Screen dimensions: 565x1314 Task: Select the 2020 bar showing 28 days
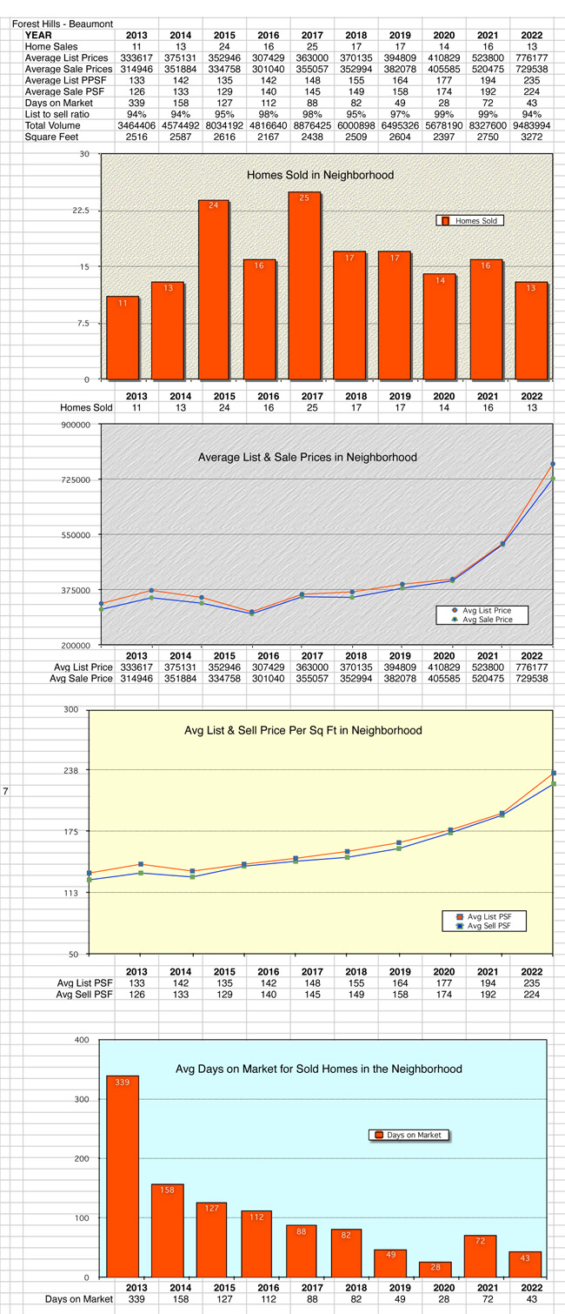point(435,1269)
